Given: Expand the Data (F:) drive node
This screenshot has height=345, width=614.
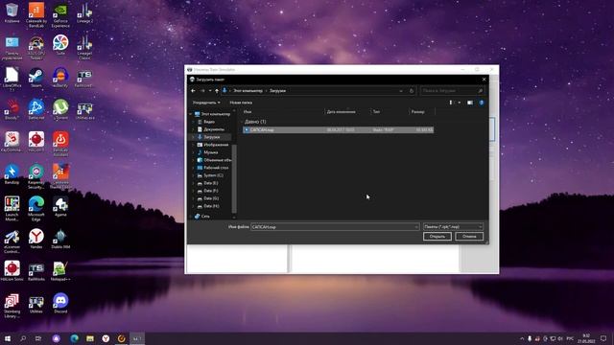Looking at the screenshot, I should tap(193, 191).
